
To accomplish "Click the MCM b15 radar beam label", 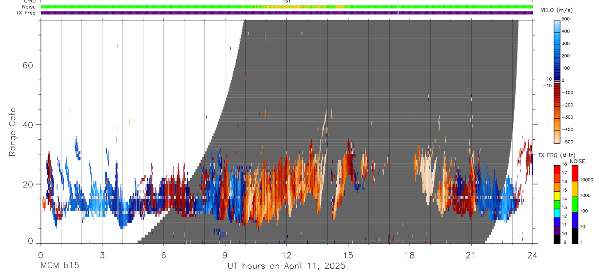I will pyautogui.click(x=60, y=266).
